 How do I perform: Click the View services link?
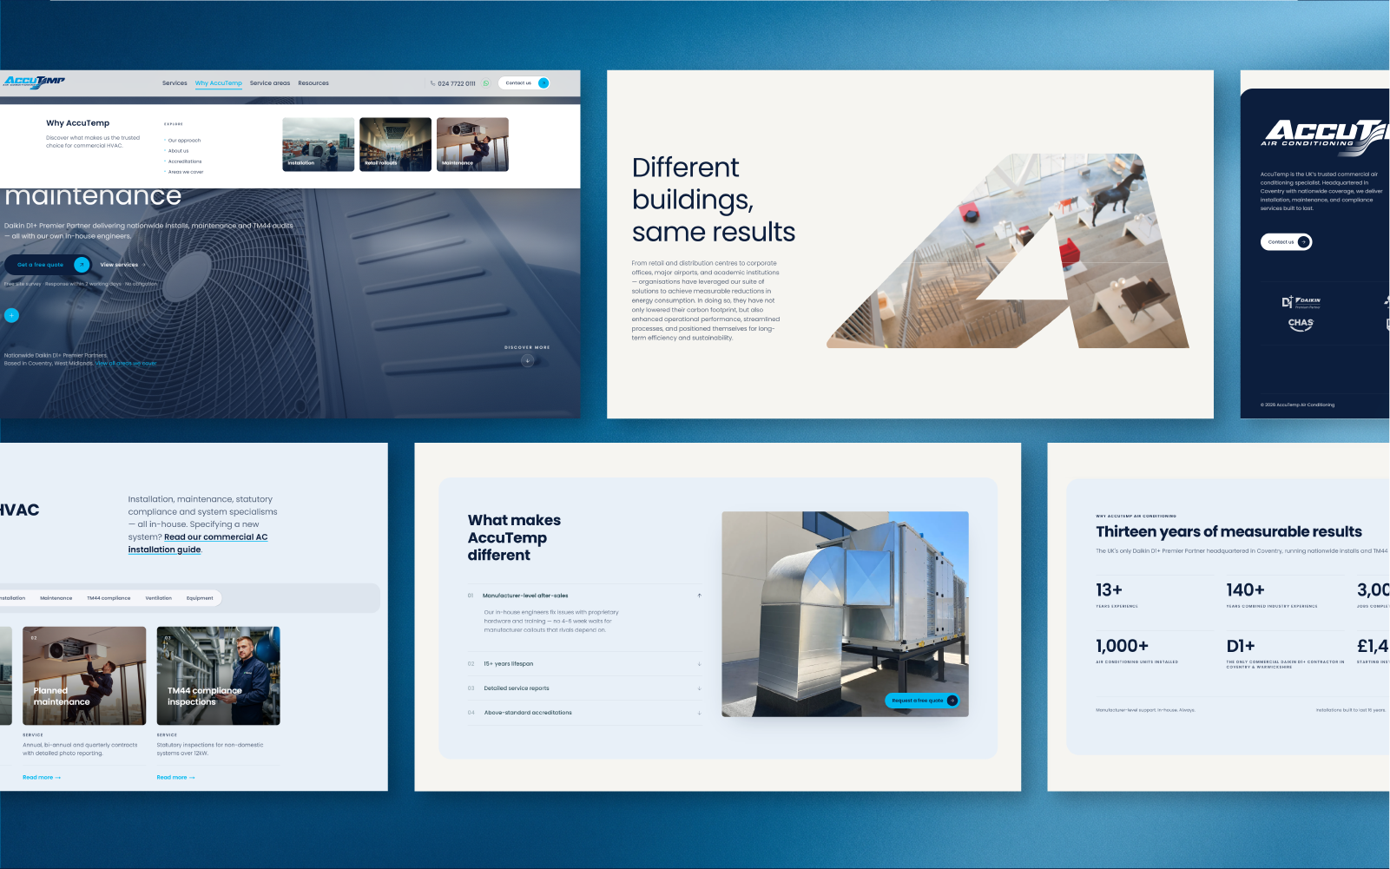[x=122, y=265]
